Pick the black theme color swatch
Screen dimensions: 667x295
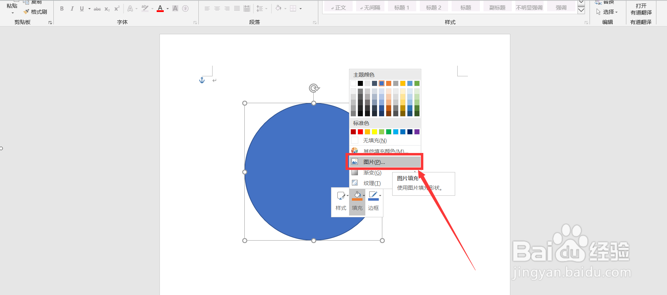click(x=360, y=83)
